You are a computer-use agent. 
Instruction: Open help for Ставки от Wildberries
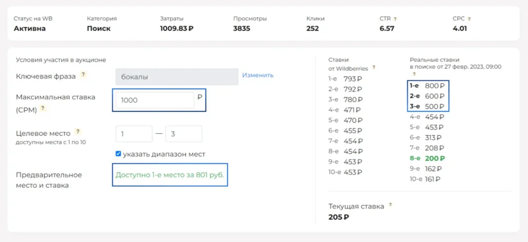tap(374, 67)
